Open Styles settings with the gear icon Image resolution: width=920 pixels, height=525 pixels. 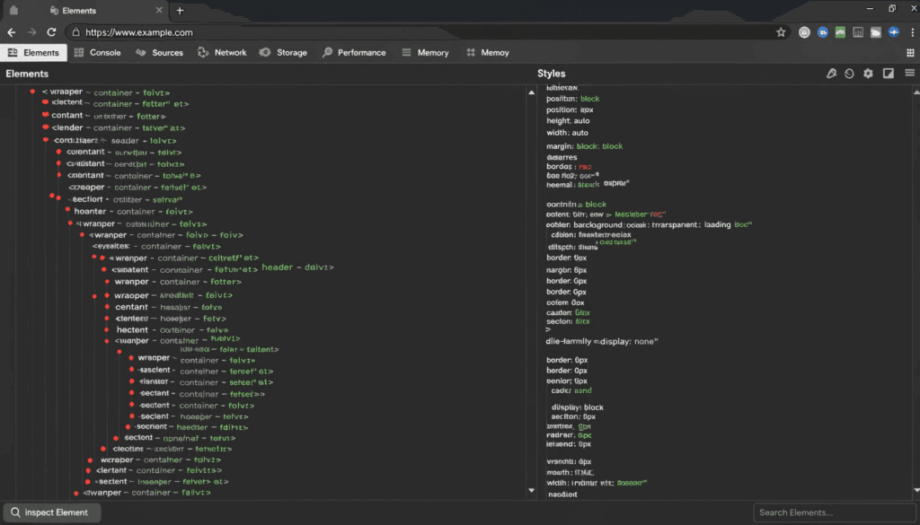click(x=868, y=74)
